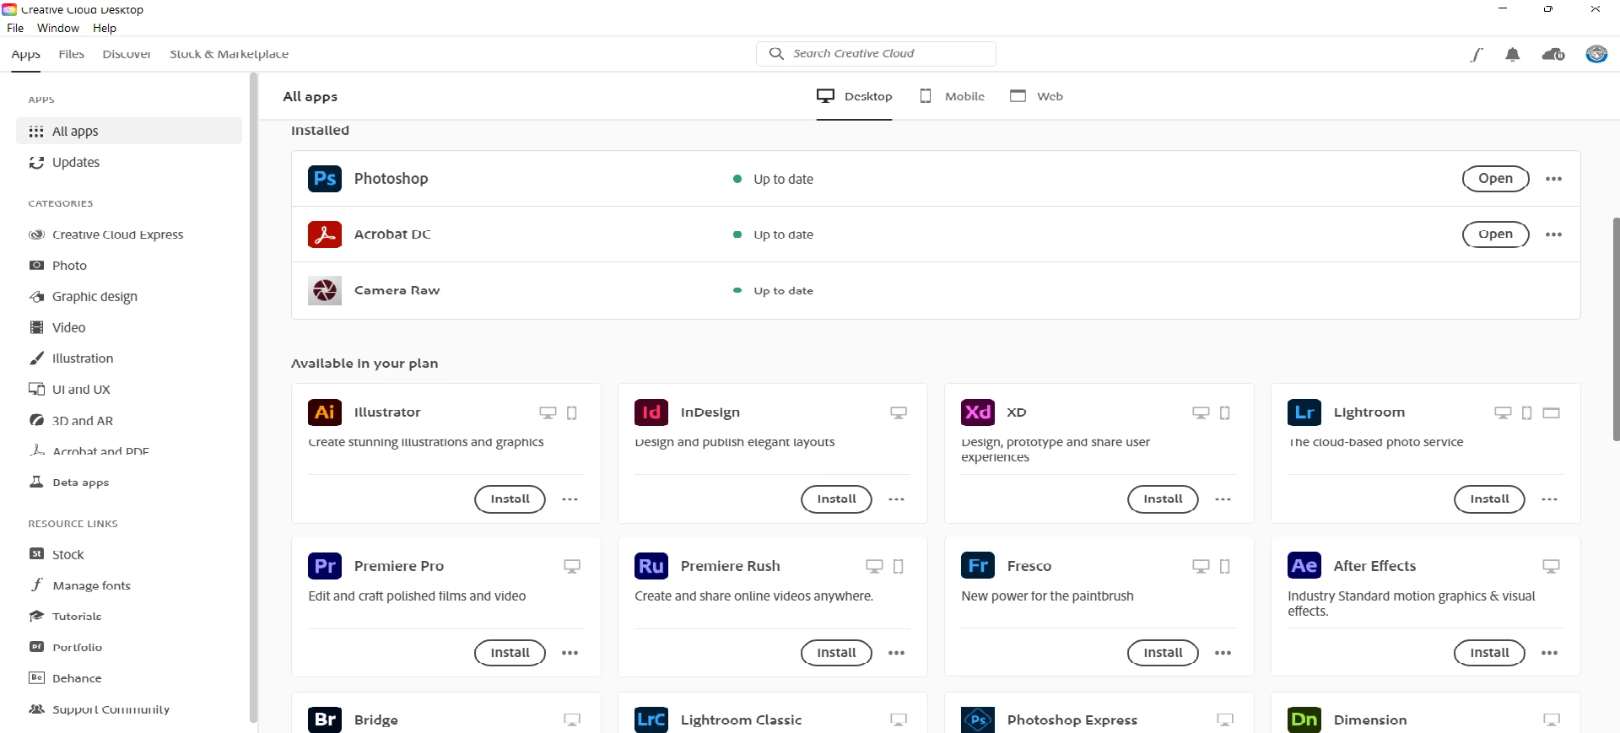1620x733 pixels.
Task: Click the After Effects Ae icon
Action: [1304, 566]
